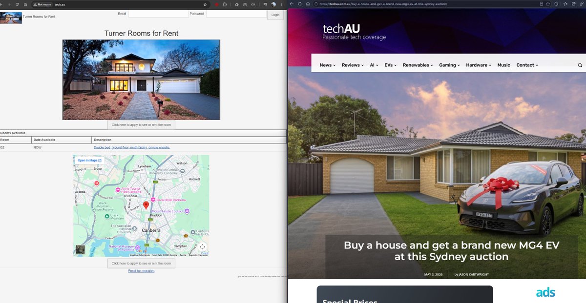586x303 pixels.
Task: Click the search magnifier on techAU navbar
Action: click(580, 65)
